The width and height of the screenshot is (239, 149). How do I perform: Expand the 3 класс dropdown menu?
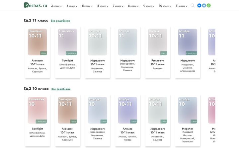coord(56,6)
